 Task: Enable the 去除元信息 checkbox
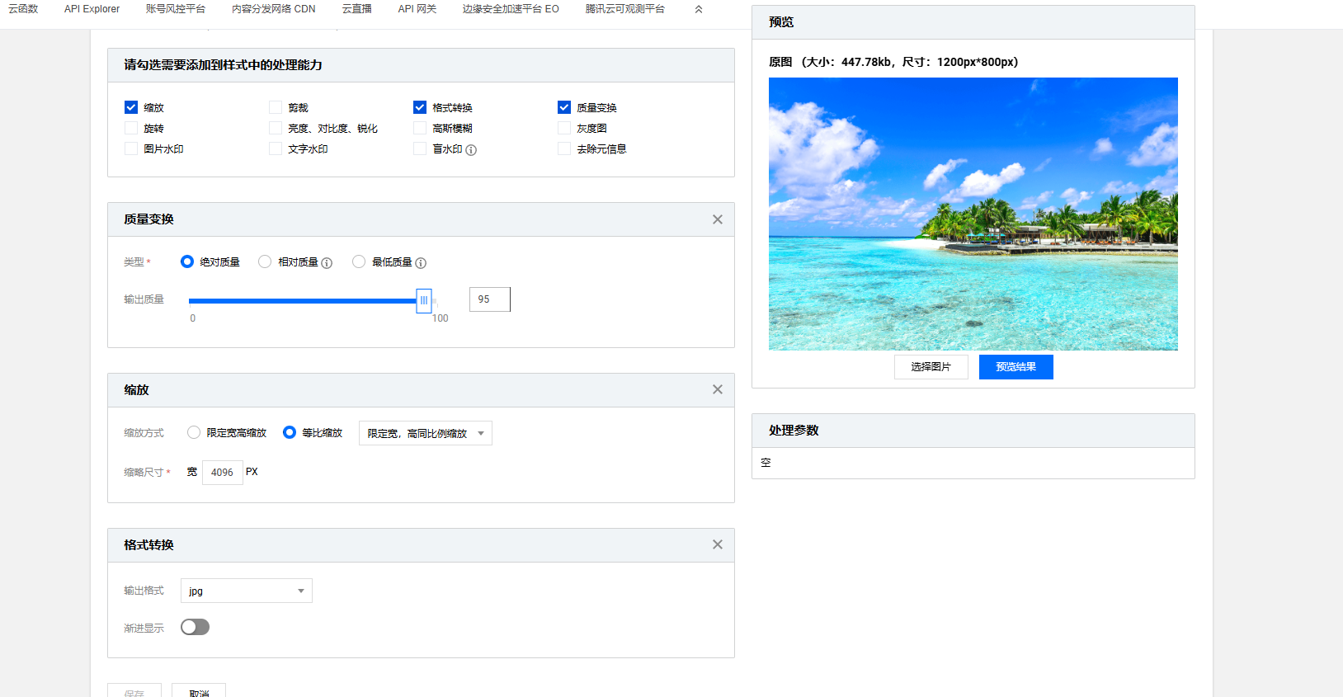click(564, 148)
